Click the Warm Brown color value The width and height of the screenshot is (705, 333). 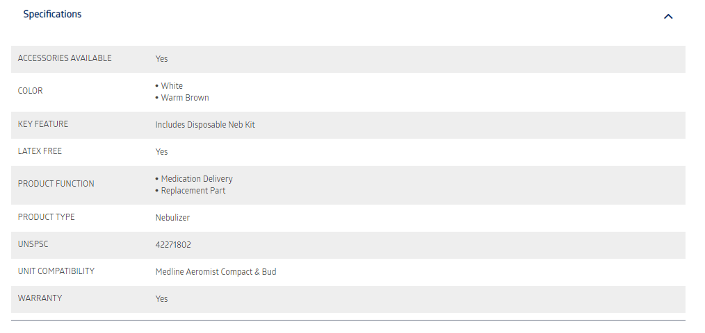pos(185,98)
